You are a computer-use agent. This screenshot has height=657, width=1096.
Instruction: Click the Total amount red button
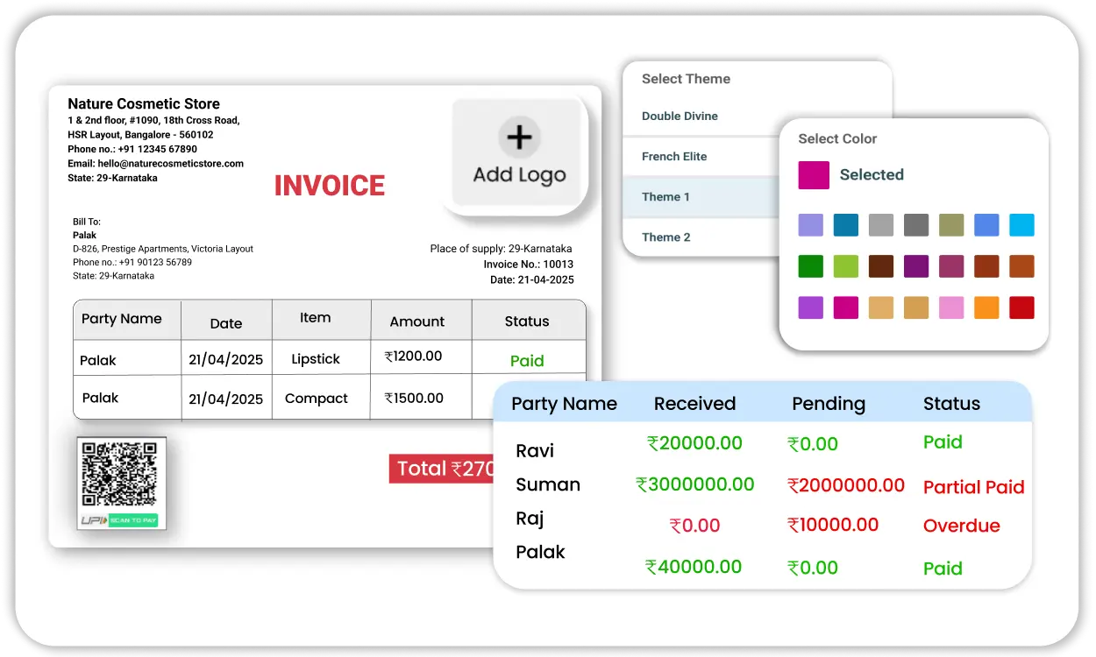coord(442,469)
